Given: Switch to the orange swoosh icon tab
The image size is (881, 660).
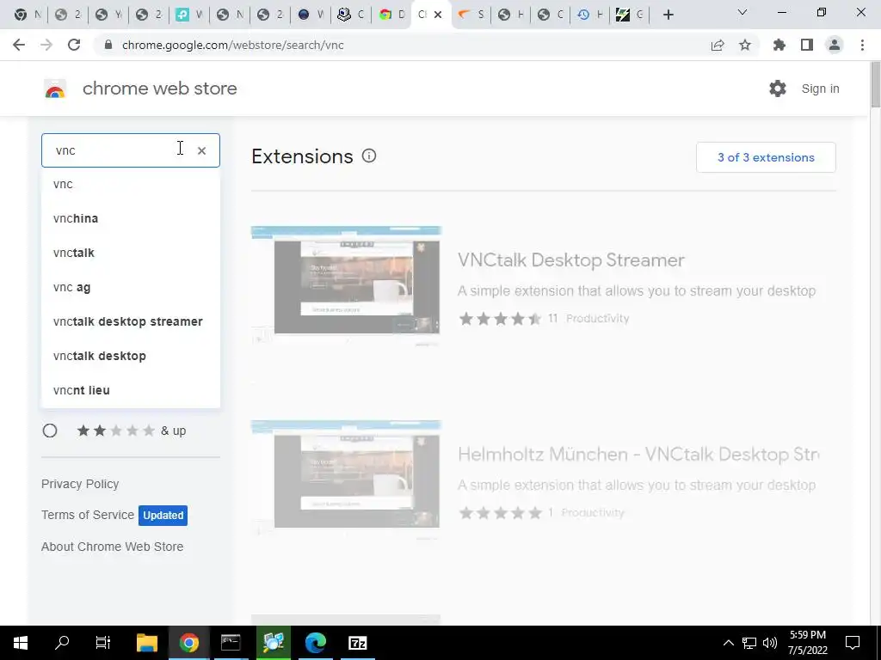Looking at the screenshot, I should coord(471,15).
